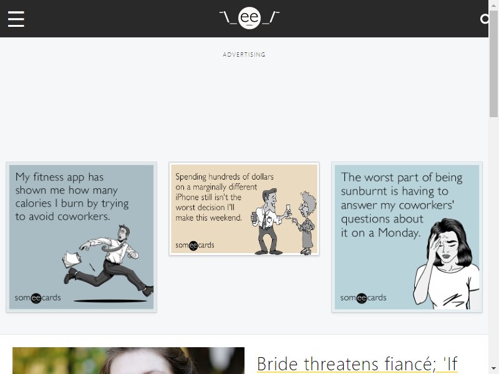The width and height of the screenshot is (499, 374).
Task: Open the hamburger menu
Action: click(16, 19)
